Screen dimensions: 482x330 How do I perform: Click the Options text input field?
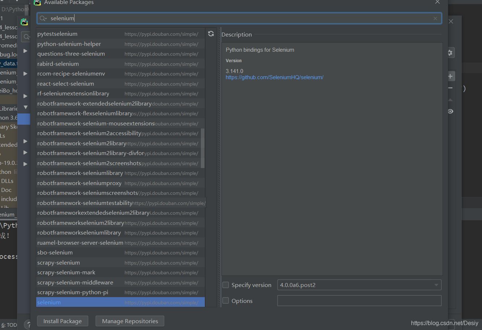[x=359, y=301]
